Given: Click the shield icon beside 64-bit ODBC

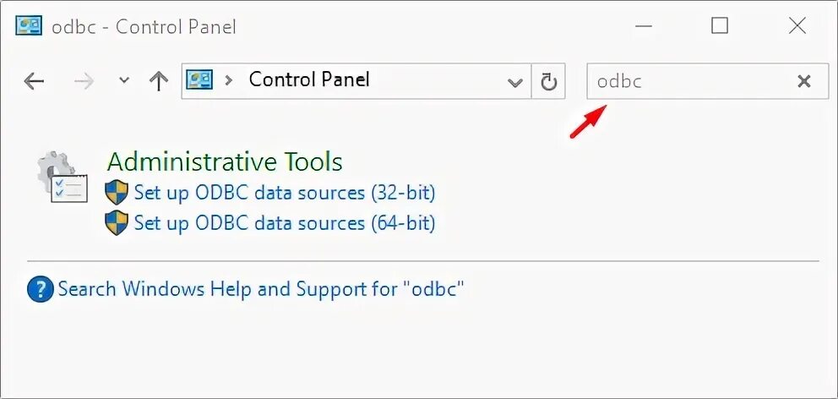Looking at the screenshot, I should 116,223.
